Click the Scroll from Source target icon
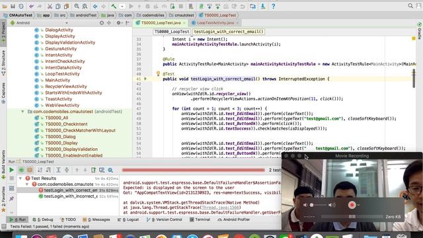Viewport: 423px width, 238px height. [x=102, y=23]
